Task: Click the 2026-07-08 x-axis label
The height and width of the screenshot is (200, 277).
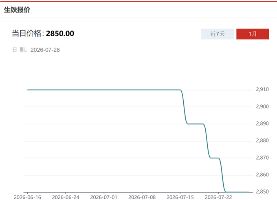Action: coord(142,197)
